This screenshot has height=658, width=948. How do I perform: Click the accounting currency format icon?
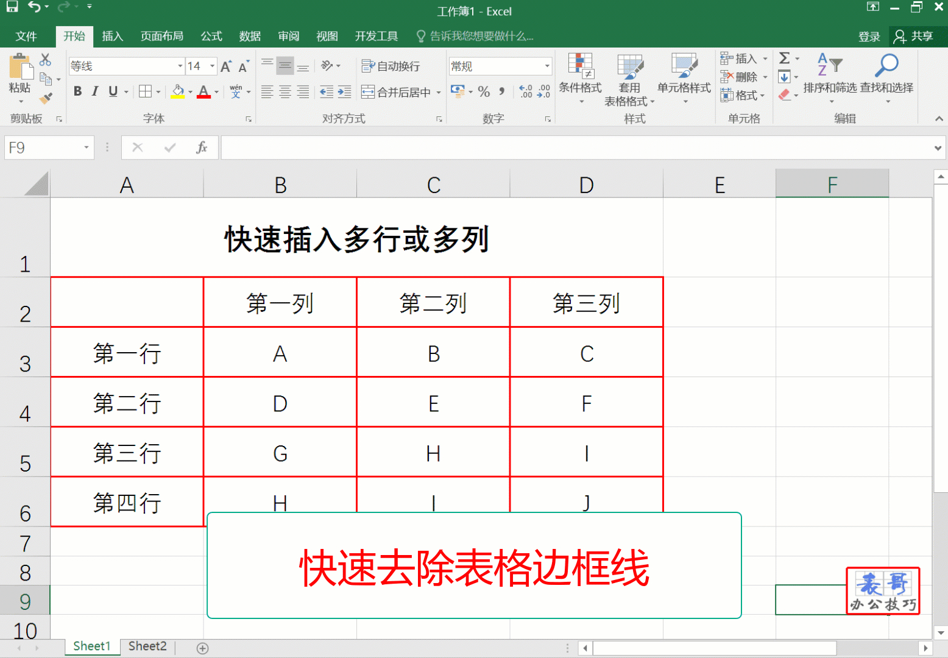(458, 91)
